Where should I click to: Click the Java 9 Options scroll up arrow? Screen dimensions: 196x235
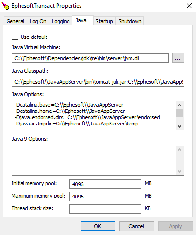(179, 150)
